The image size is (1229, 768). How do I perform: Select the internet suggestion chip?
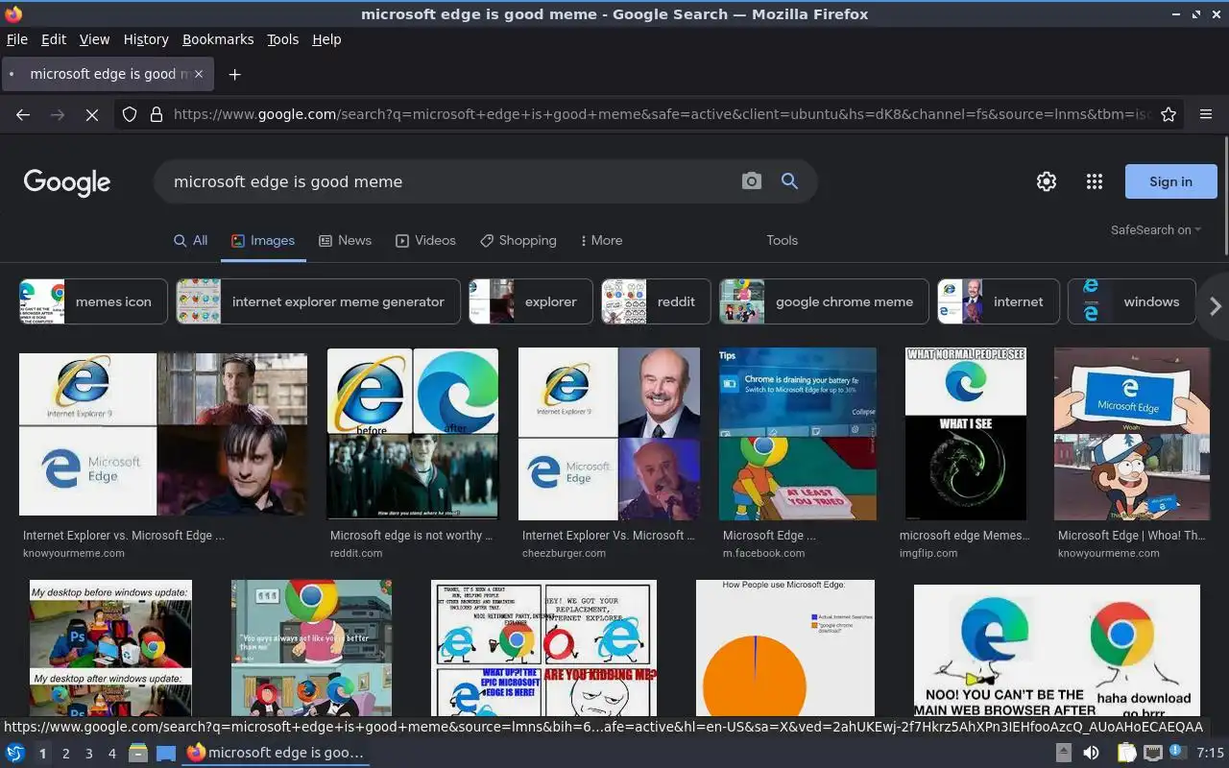point(999,301)
